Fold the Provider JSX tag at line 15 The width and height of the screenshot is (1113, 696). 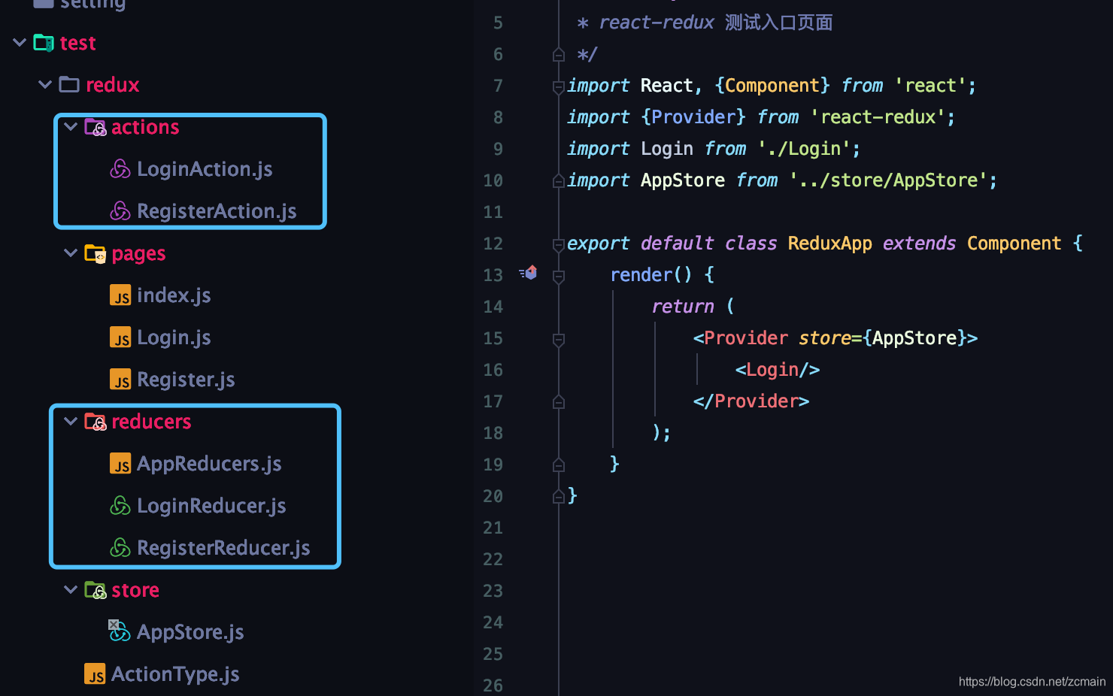tap(559, 340)
